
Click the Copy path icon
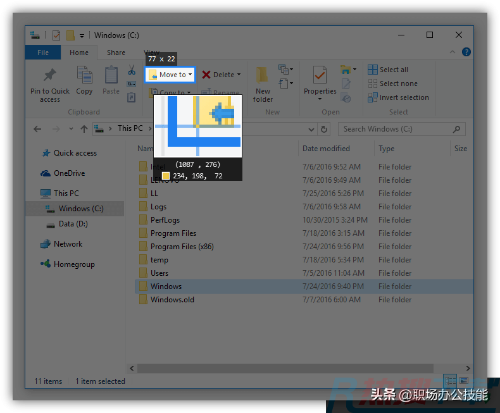[x=132, y=84]
